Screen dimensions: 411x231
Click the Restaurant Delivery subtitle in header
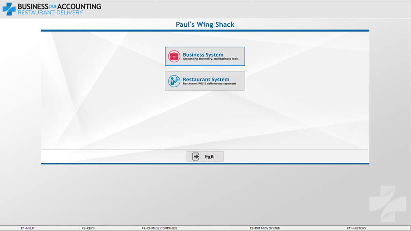pos(50,13)
